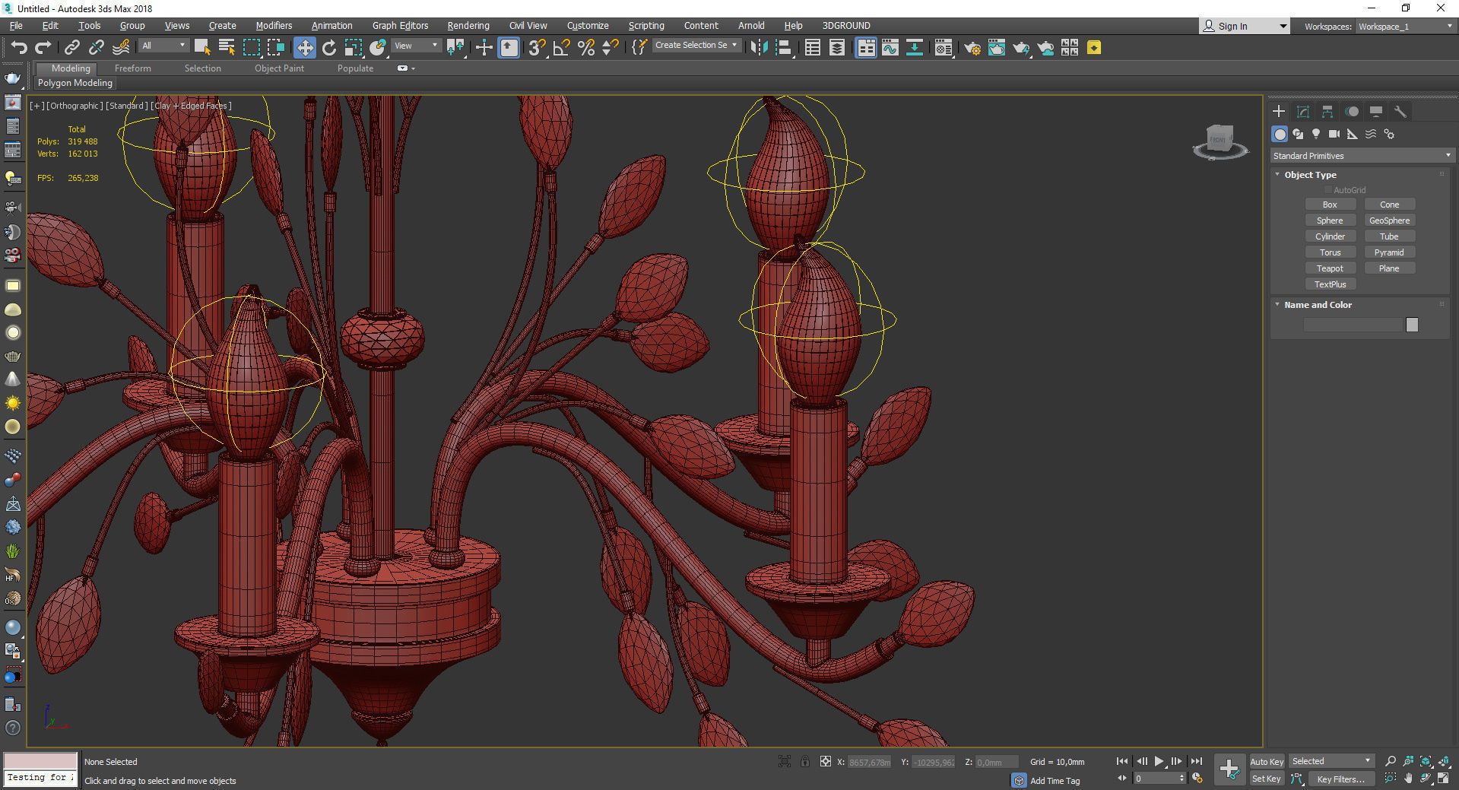The height and width of the screenshot is (790, 1459).
Task: Open the Scripting menu
Action: [646, 25]
